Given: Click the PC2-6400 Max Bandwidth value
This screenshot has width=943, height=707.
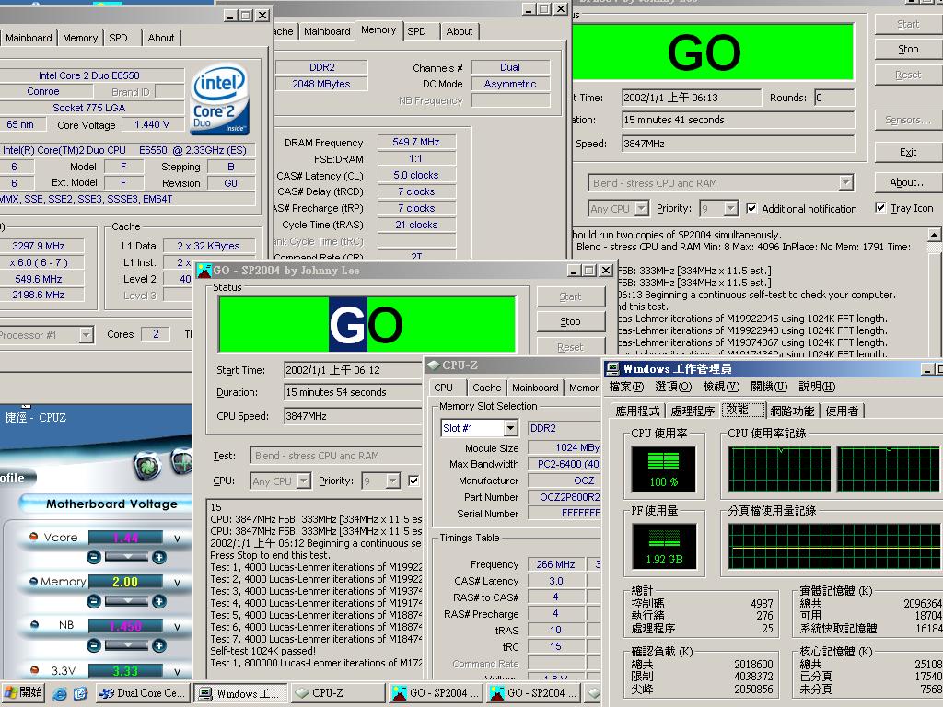Looking at the screenshot, I should pos(565,464).
